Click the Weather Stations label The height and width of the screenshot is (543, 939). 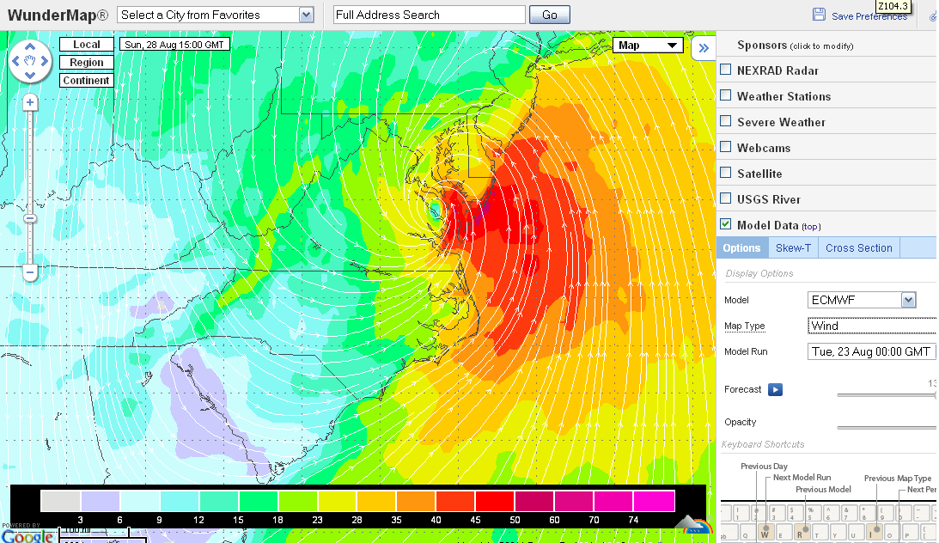pyautogui.click(x=784, y=96)
